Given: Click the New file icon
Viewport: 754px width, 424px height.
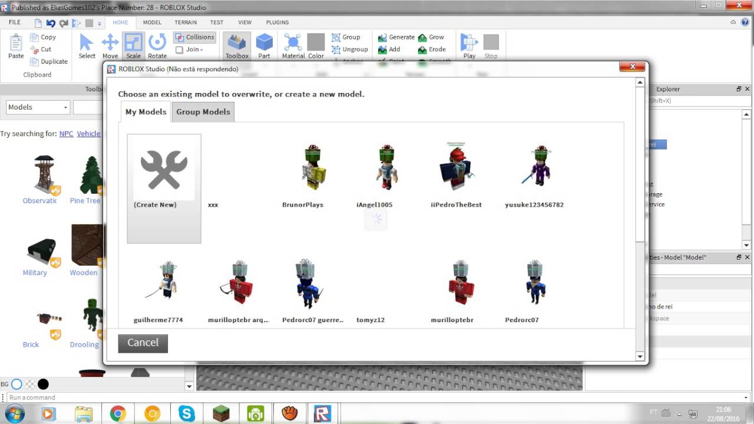Looking at the screenshot, I should (38, 23).
